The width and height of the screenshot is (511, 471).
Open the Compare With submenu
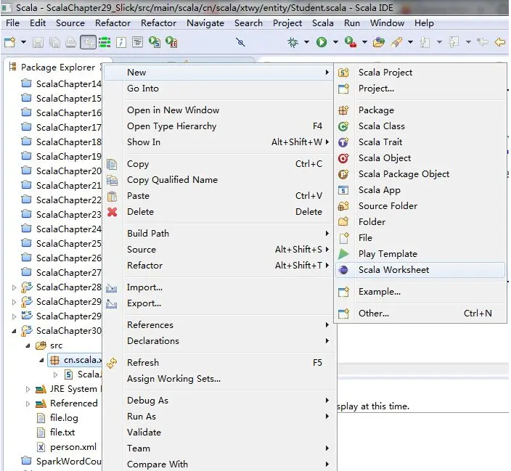tap(219, 464)
